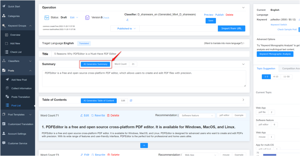Expand the Post Templates menu
The image size is (300, 156).
tap(30, 115)
